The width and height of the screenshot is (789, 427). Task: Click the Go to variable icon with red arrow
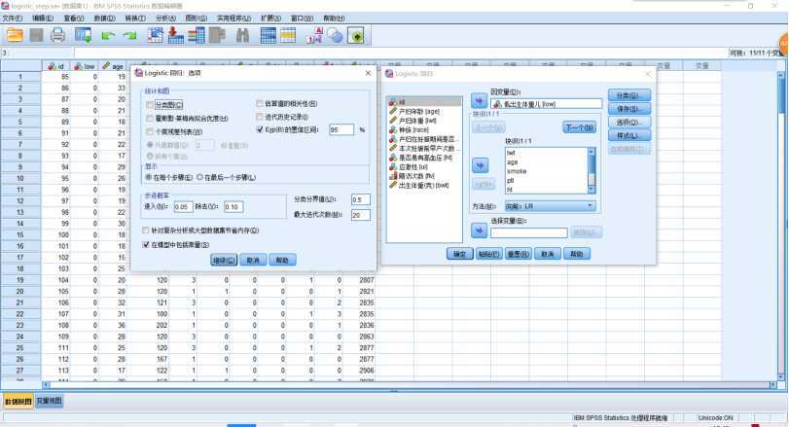[175, 35]
